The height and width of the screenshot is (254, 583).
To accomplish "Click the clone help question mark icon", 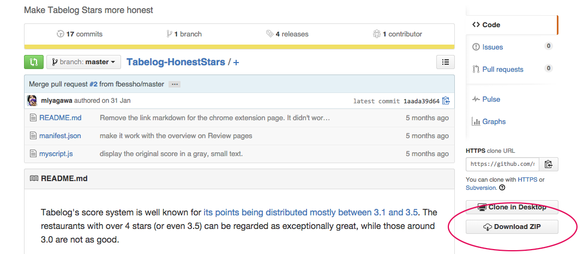I will pos(502,188).
